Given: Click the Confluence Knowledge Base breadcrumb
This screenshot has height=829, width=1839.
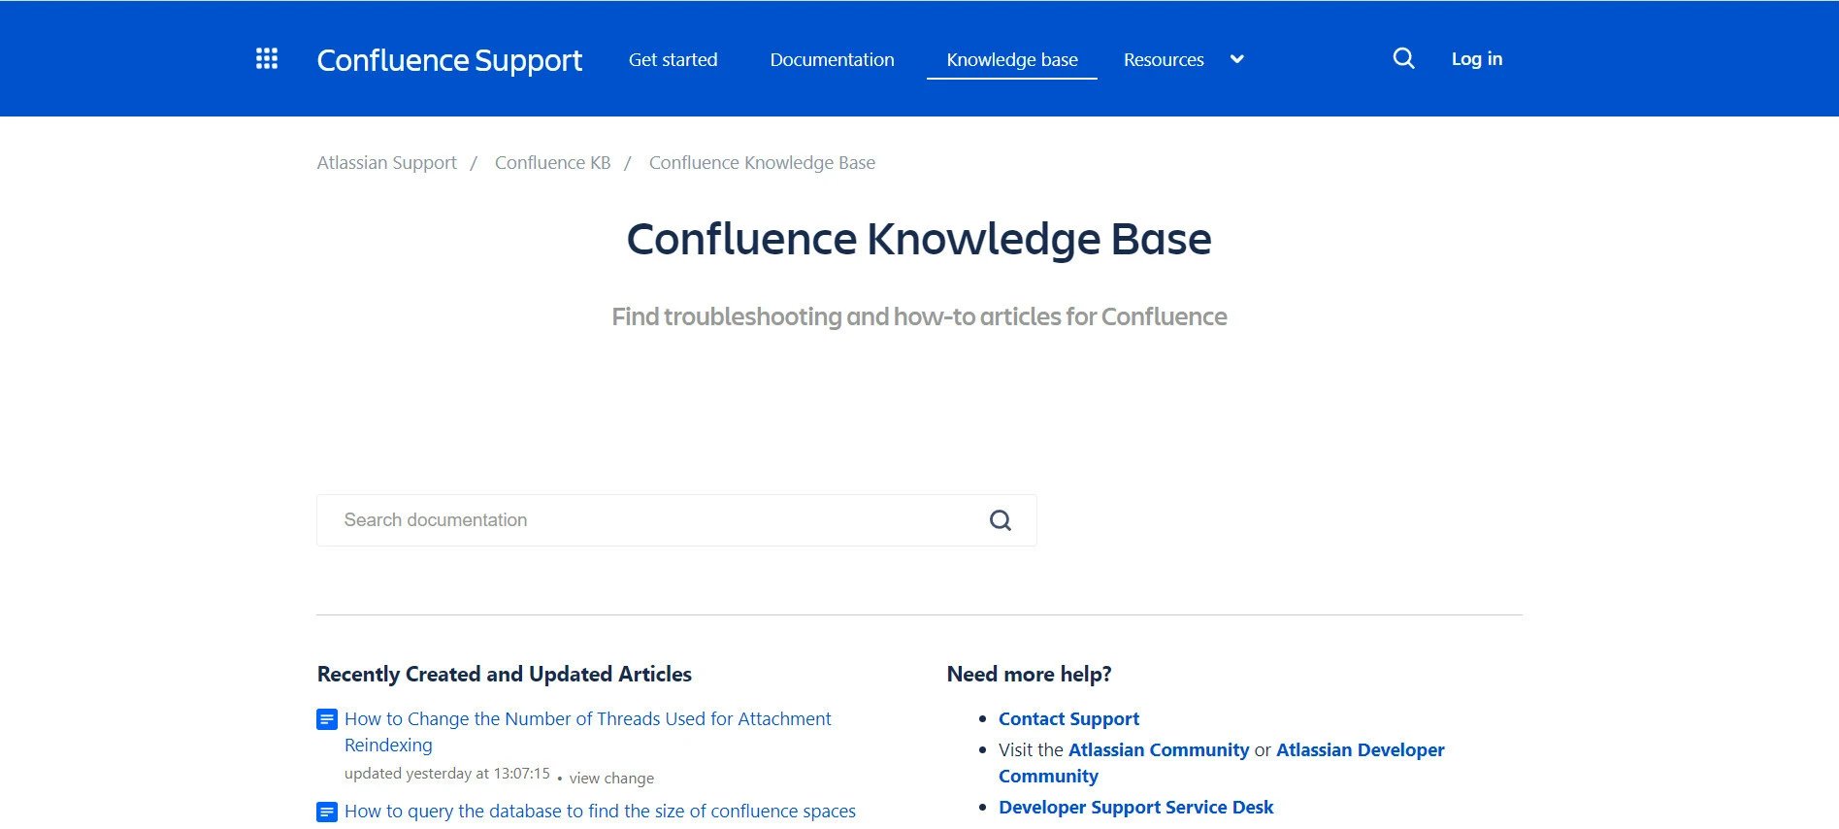Looking at the screenshot, I should coord(762,163).
